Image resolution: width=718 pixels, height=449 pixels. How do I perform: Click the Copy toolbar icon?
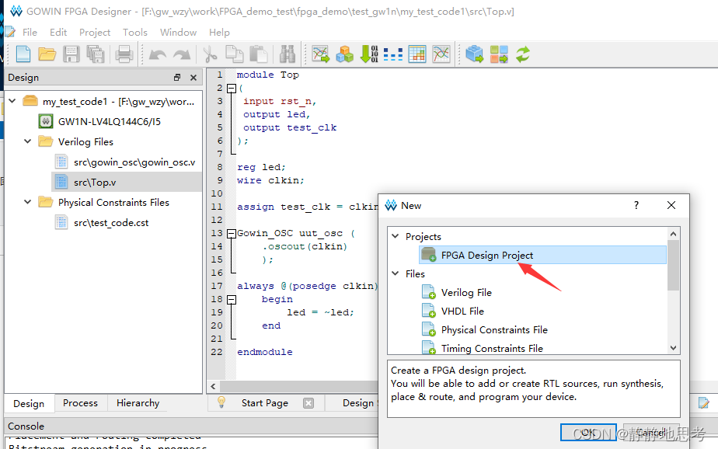(x=235, y=54)
